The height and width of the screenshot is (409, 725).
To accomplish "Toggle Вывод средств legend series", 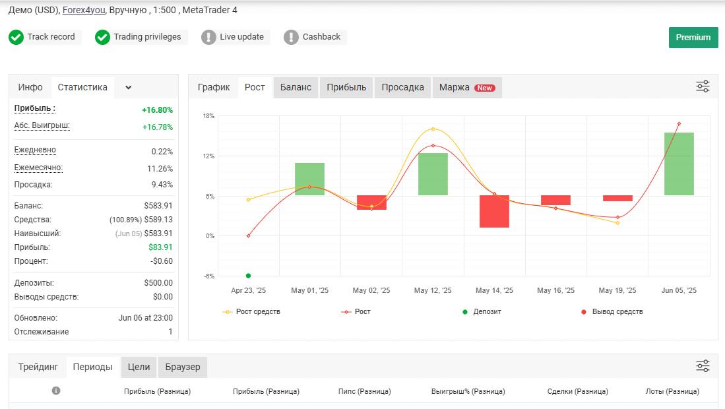I will (612, 312).
